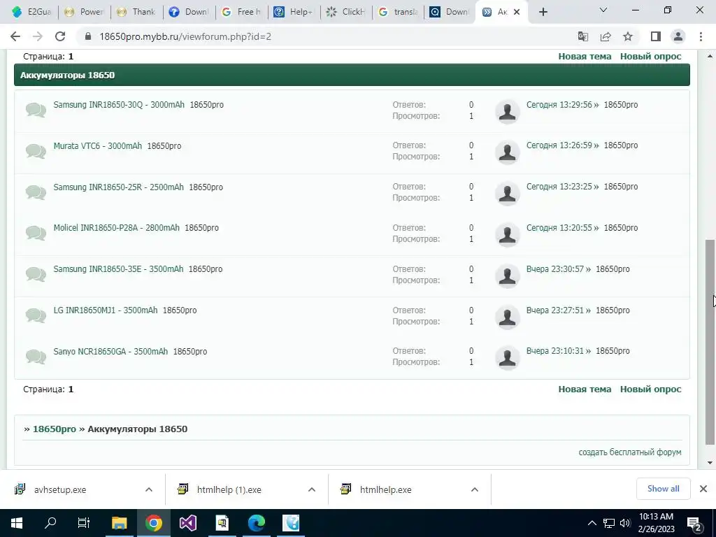The image size is (716, 537).
Task: Switch to the Help tab
Action: pos(294,12)
